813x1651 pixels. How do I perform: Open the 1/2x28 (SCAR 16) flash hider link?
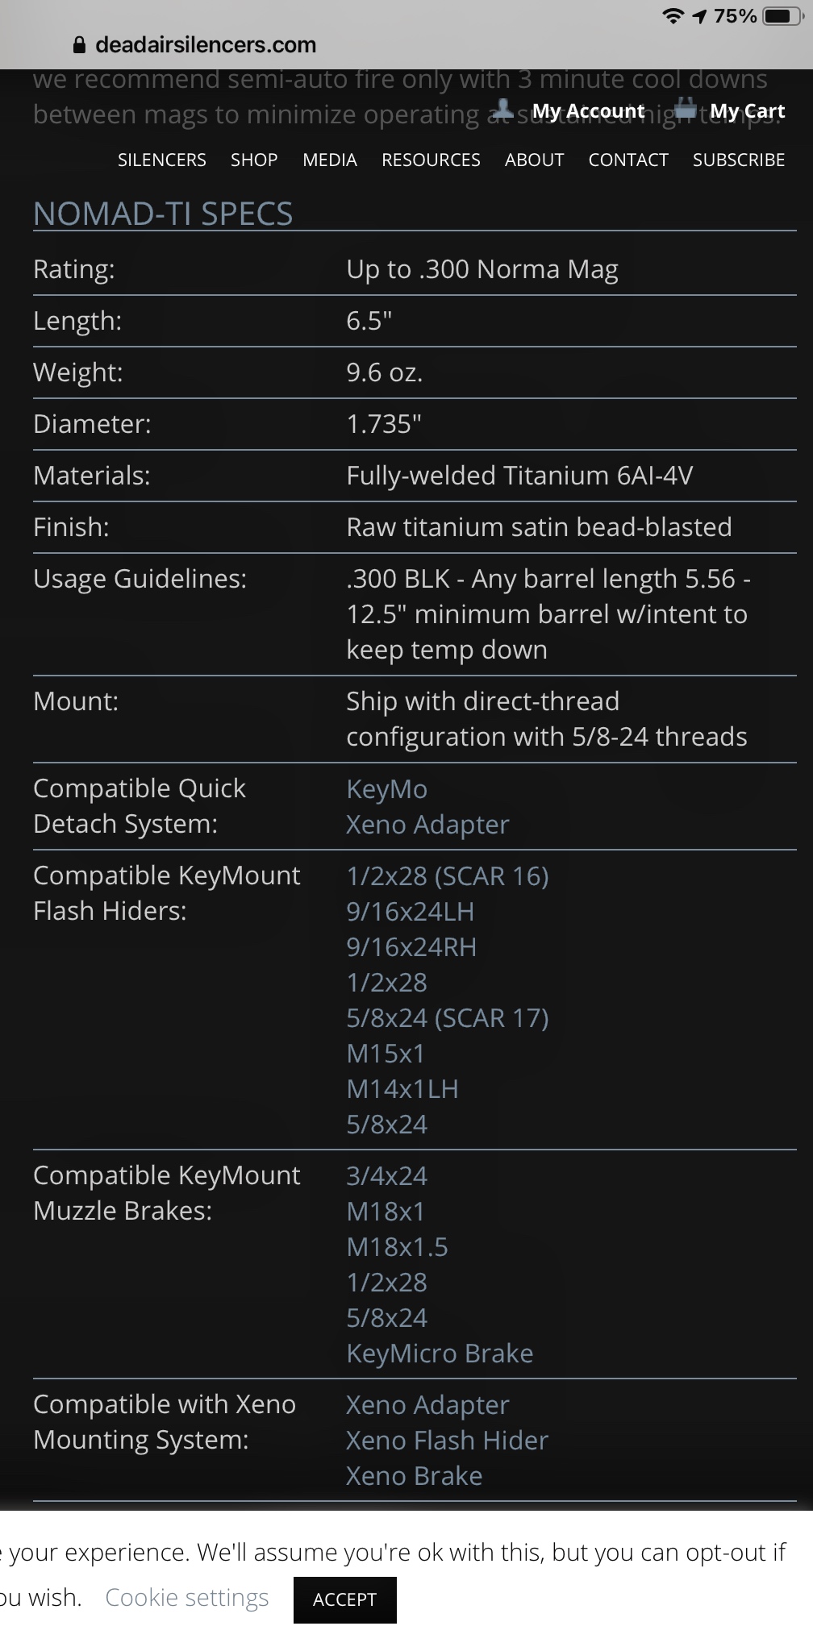(x=448, y=876)
